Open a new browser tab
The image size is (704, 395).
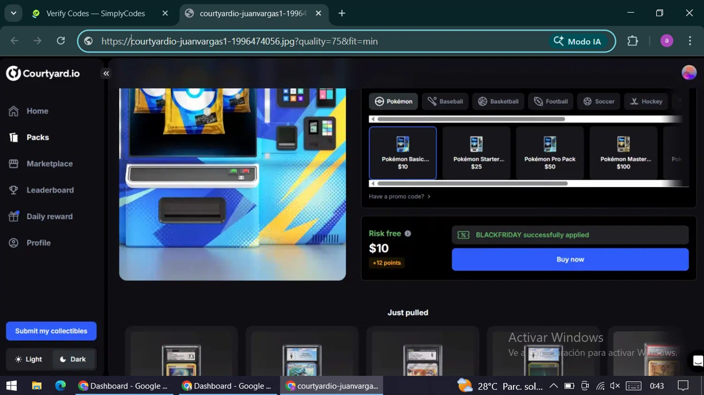coord(342,14)
